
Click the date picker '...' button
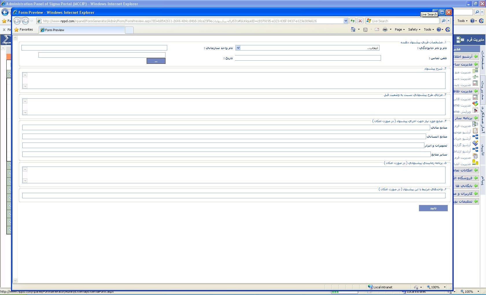coord(156,61)
